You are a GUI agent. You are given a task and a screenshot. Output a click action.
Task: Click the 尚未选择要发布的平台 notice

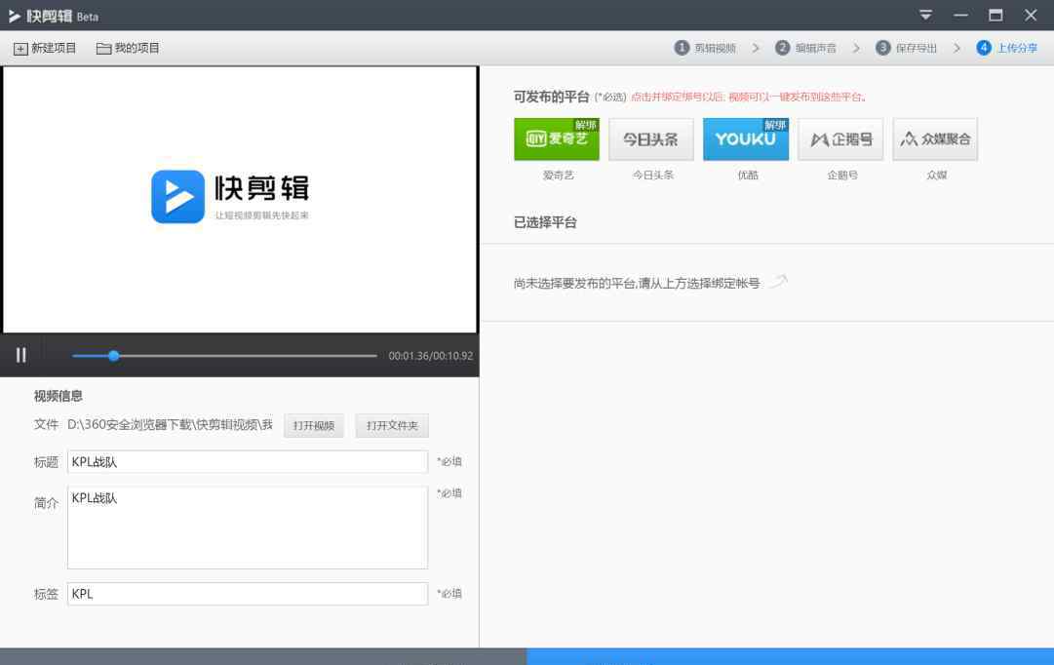637,283
